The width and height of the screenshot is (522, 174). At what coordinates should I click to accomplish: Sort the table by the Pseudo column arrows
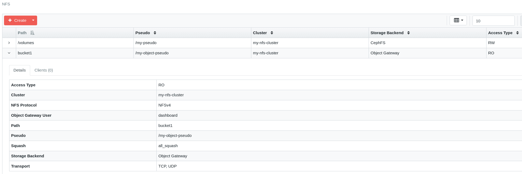tap(155, 33)
